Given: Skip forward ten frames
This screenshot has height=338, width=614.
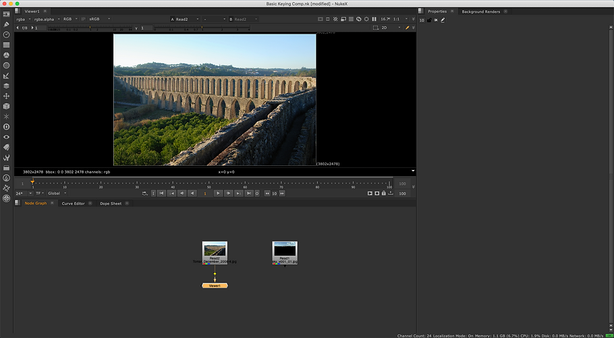Looking at the screenshot, I should pyautogui.click(x=281, y=194).
